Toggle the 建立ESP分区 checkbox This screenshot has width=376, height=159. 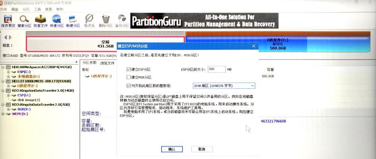129,70
